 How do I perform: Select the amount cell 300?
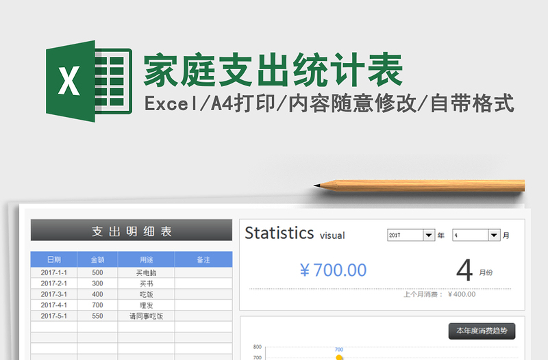(97, 283)
